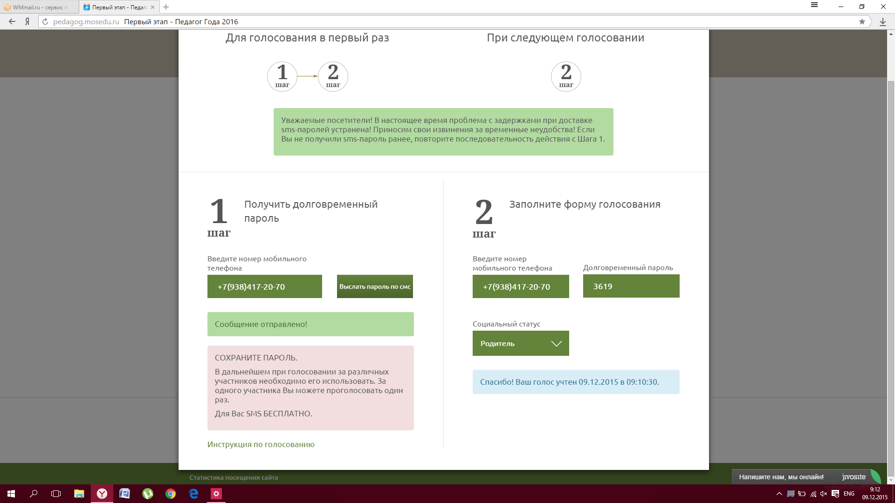Click the Для голосования в первый раз heading

click(307, 38)
